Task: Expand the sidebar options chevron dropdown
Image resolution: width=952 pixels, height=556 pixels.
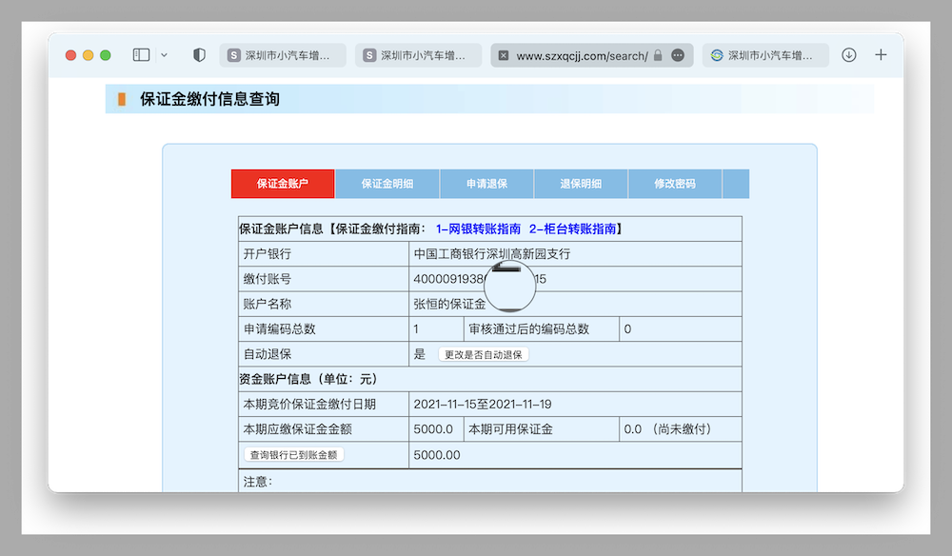Action: [x=164, y=55]
